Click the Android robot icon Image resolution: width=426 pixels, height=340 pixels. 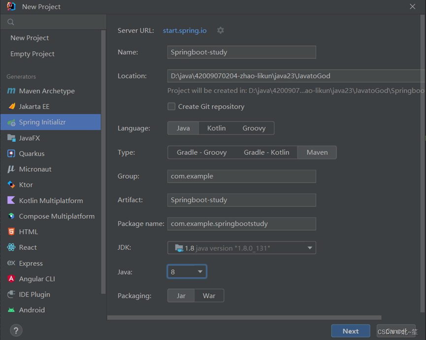(x=11, y=310)
